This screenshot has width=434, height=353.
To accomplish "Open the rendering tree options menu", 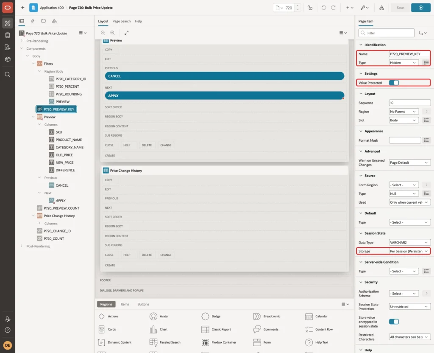I will pos(83,33).
